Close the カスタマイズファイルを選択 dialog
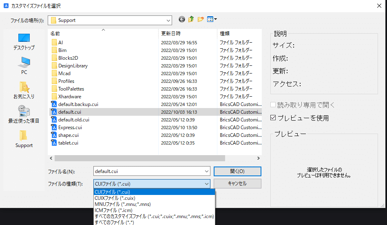 379,6
